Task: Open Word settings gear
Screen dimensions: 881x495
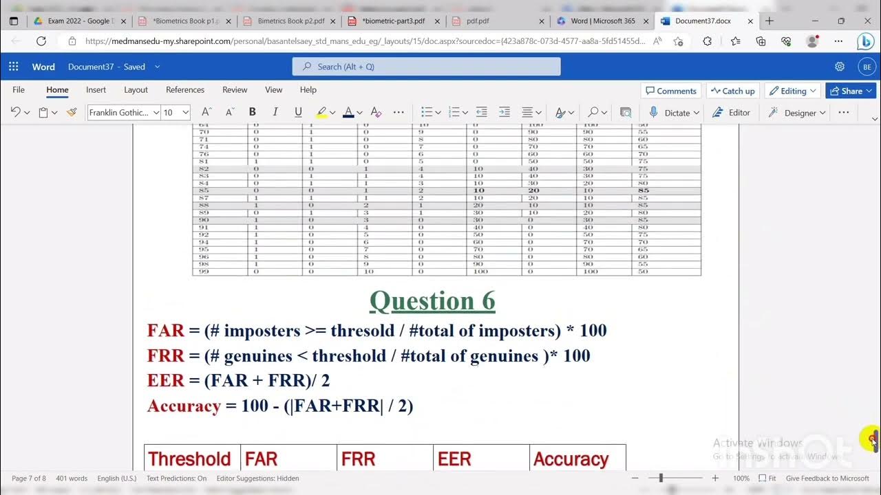Action: tap(840, 67)
